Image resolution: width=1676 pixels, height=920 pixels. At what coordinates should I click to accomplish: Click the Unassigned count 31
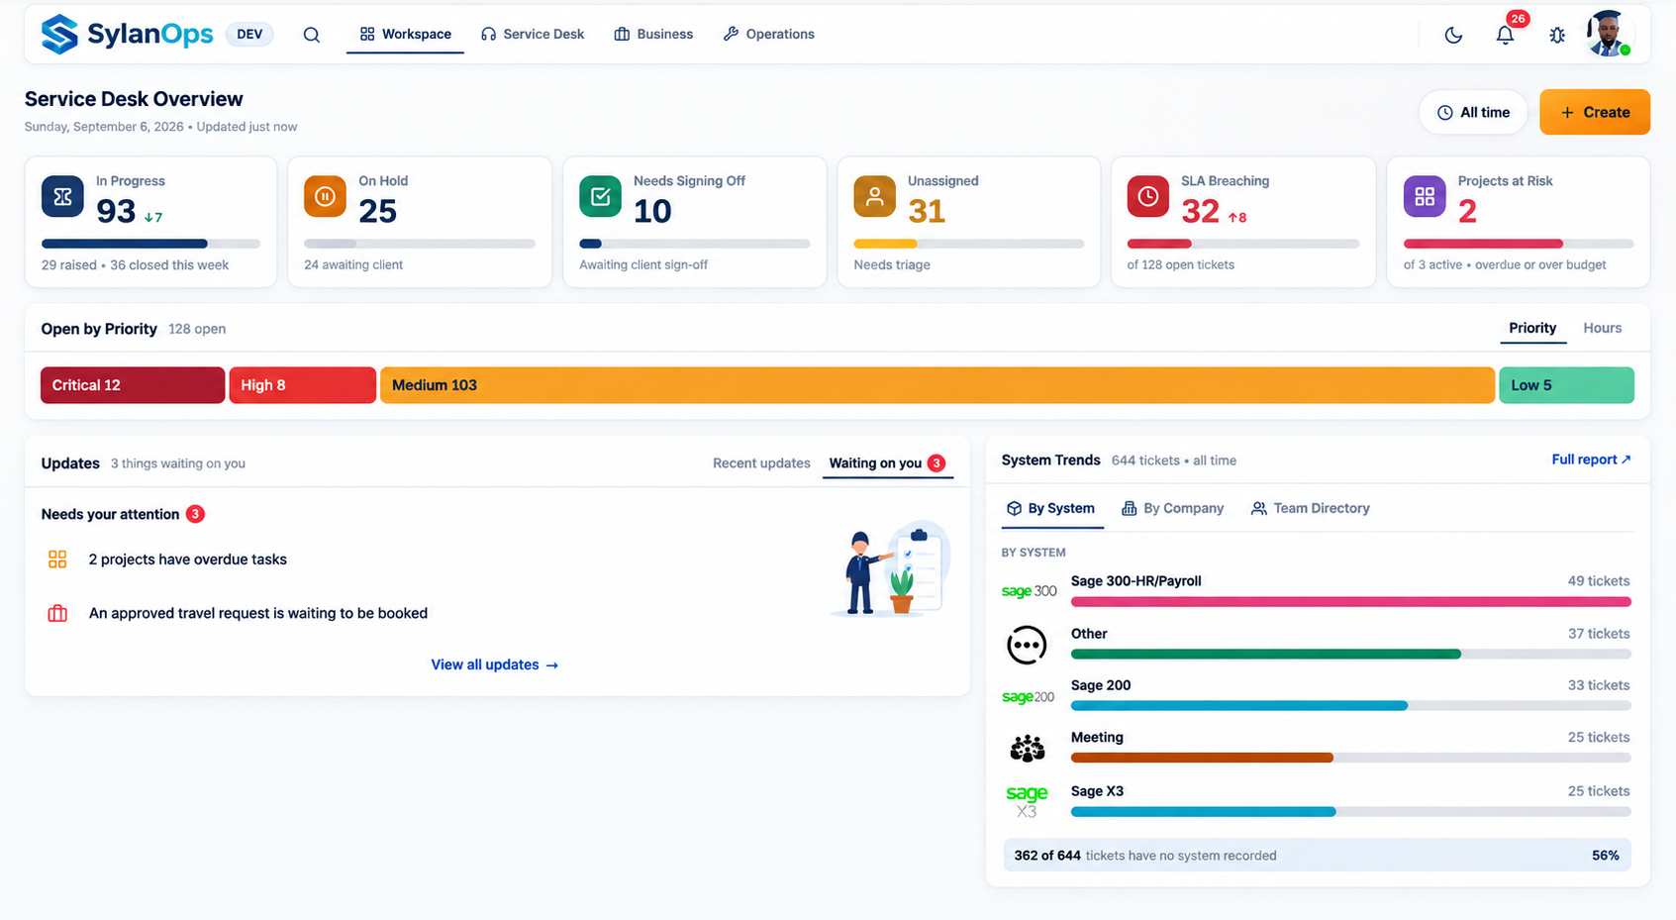pos(927,211)
